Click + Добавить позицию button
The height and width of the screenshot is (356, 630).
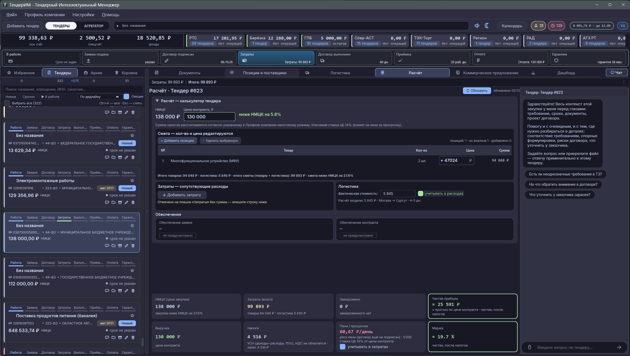click(x=178, y=141)
